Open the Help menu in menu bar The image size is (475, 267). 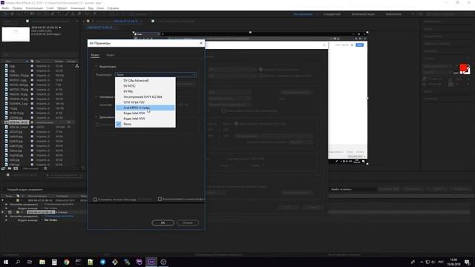point(113,8)
